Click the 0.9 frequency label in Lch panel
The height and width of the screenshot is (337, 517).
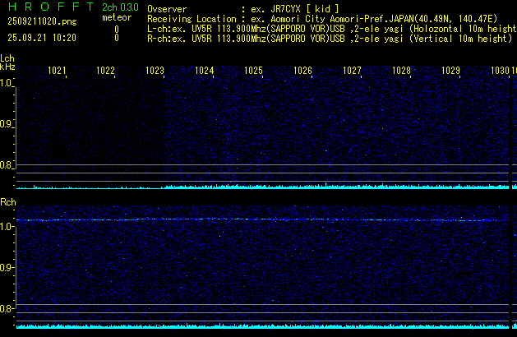7,124
